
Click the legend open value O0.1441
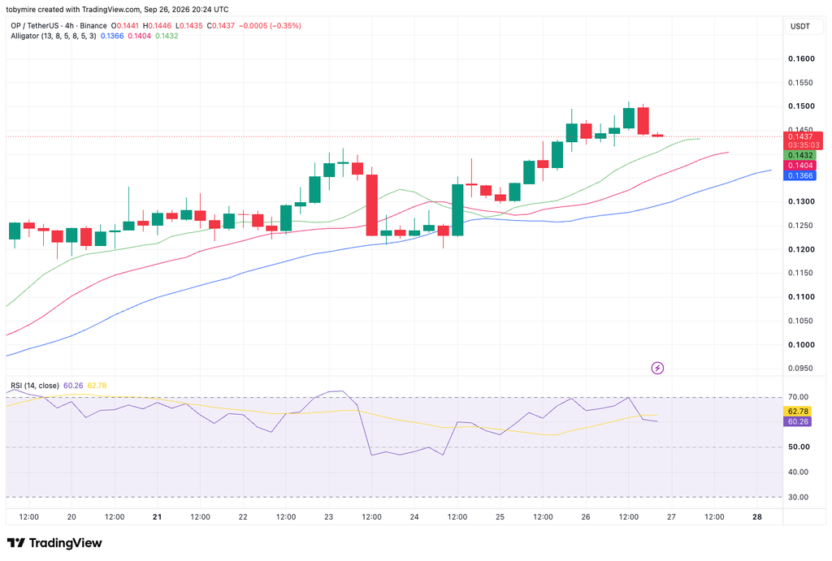(x=124, y=25)
